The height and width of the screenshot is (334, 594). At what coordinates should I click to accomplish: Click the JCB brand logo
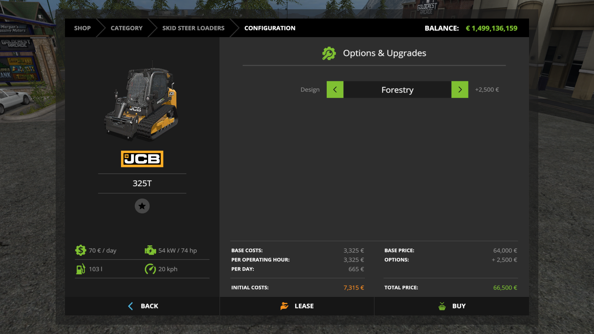[x=142, y=159]
